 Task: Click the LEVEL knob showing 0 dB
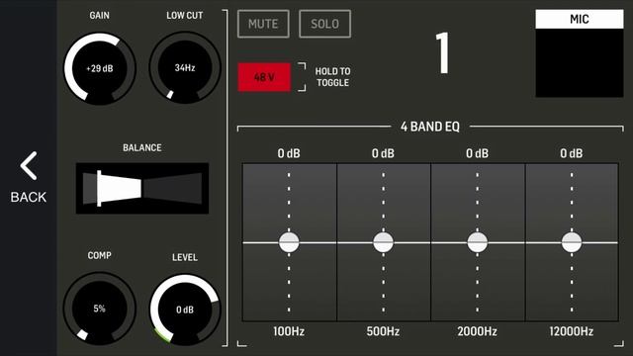coord(185,310)
